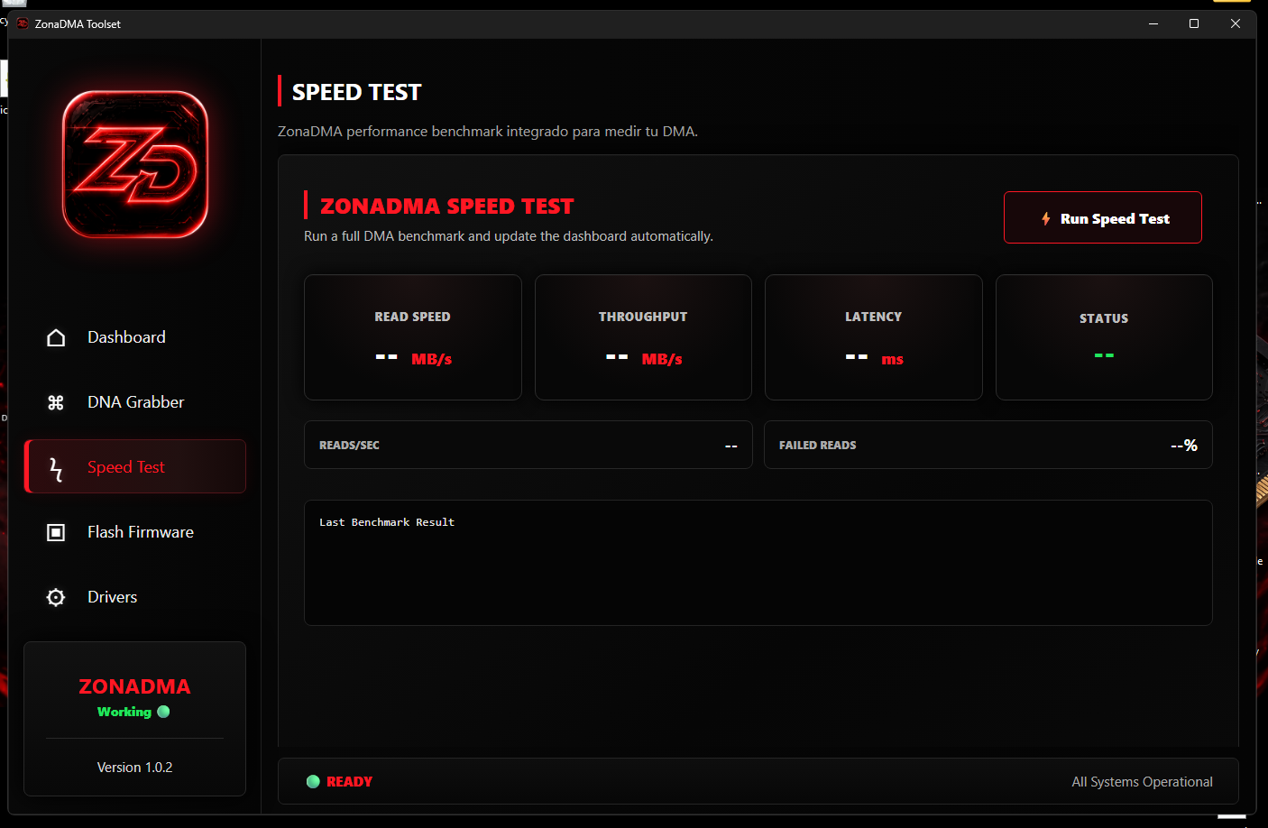Click the lightning icon in Run Speed Test
The height and width of the screenshot is (828, 1268).
tap(1046, 218)
